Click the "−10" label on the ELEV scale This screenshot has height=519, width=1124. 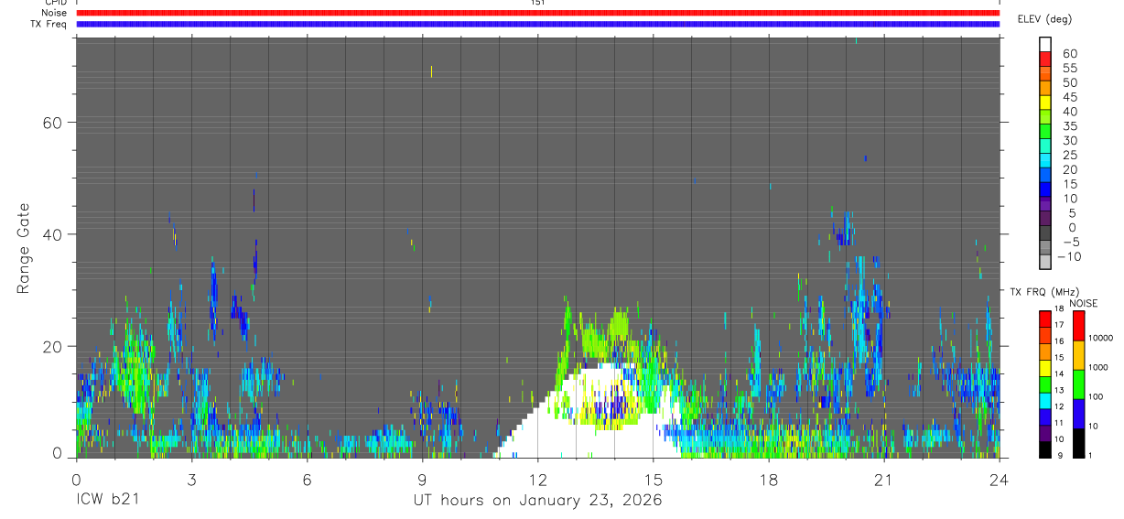pyautogui.click(x=1068, y=256)
